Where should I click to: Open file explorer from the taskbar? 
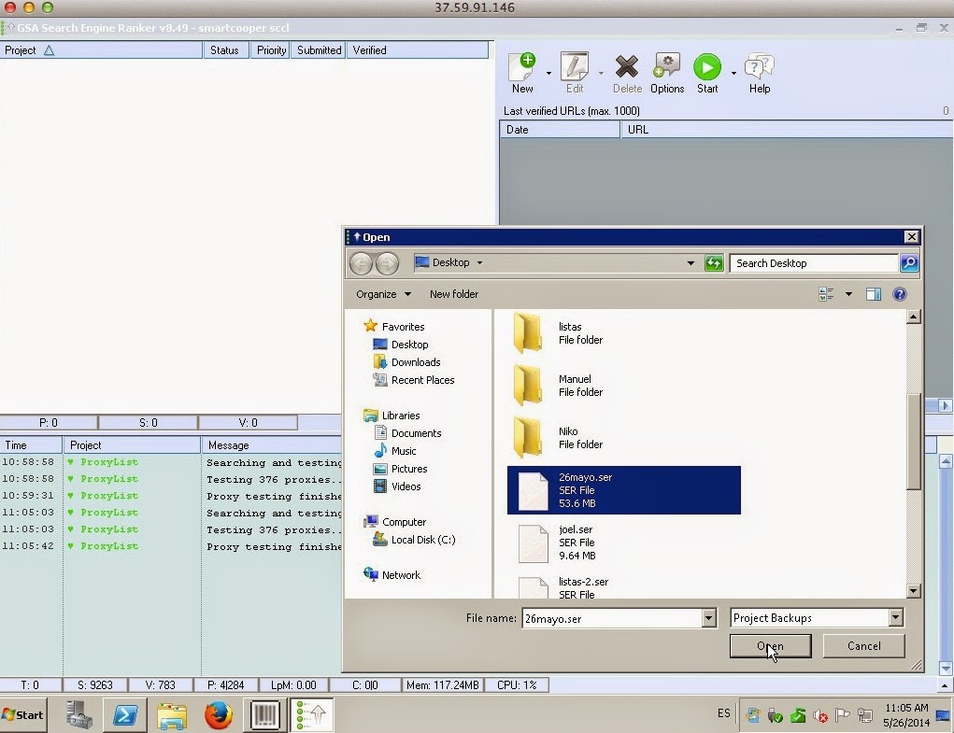click(172, 714)
